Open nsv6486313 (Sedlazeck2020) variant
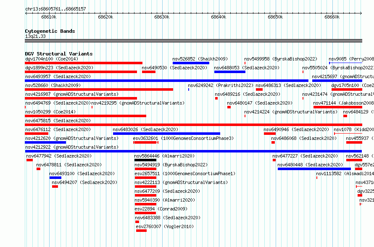The width and height of the screenshot is (374, 247). [x=288, y=85]
